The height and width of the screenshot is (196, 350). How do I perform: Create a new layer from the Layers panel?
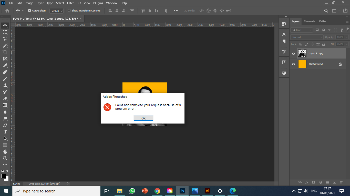click(x=334, y=182)
